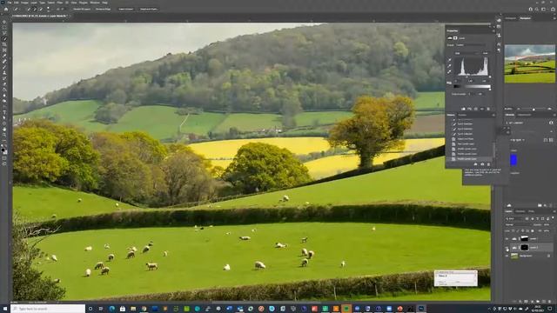
Task: Select the Zoom tool
Action: click(4, 135)
